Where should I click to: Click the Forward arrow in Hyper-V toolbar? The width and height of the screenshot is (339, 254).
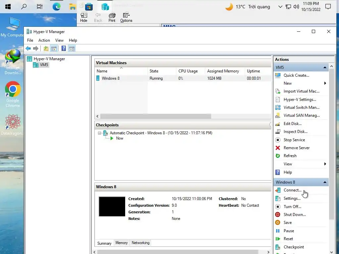click(36, 48)
